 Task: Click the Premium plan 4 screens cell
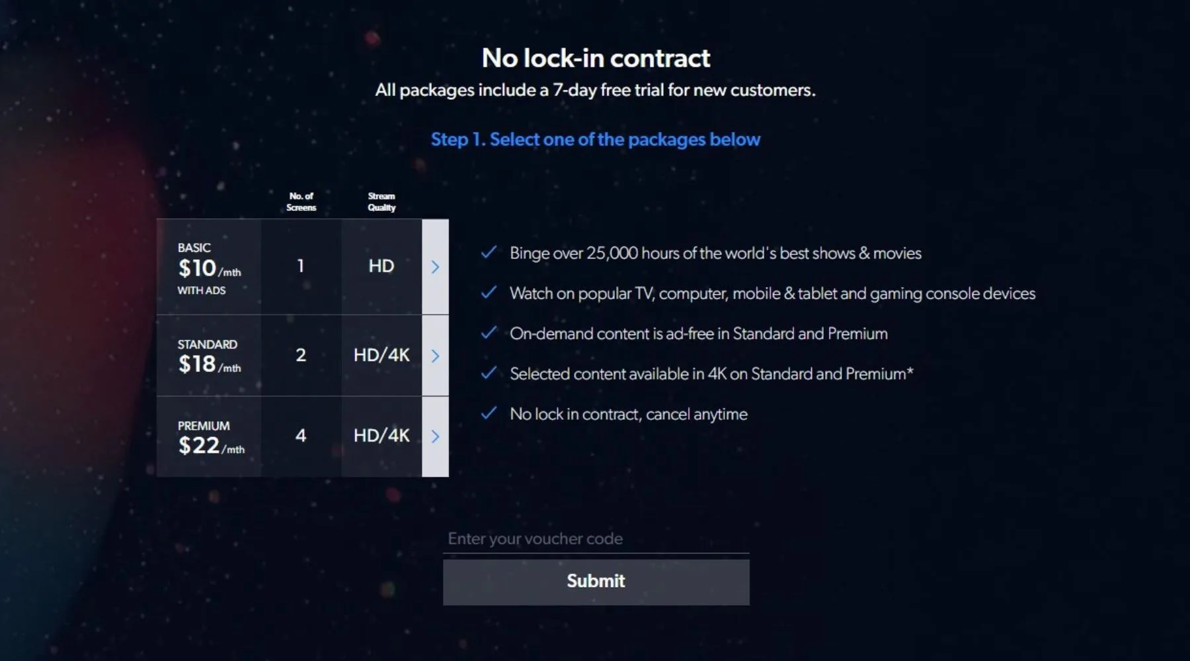pyautogui.click(x=301, y=436)
